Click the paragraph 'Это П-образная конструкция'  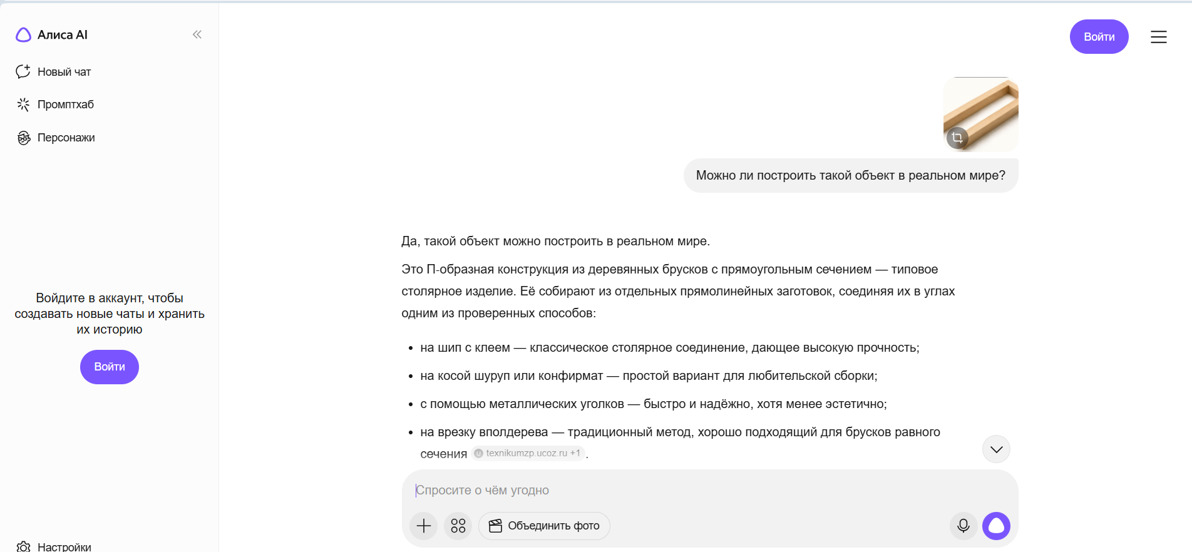[678, 291]
